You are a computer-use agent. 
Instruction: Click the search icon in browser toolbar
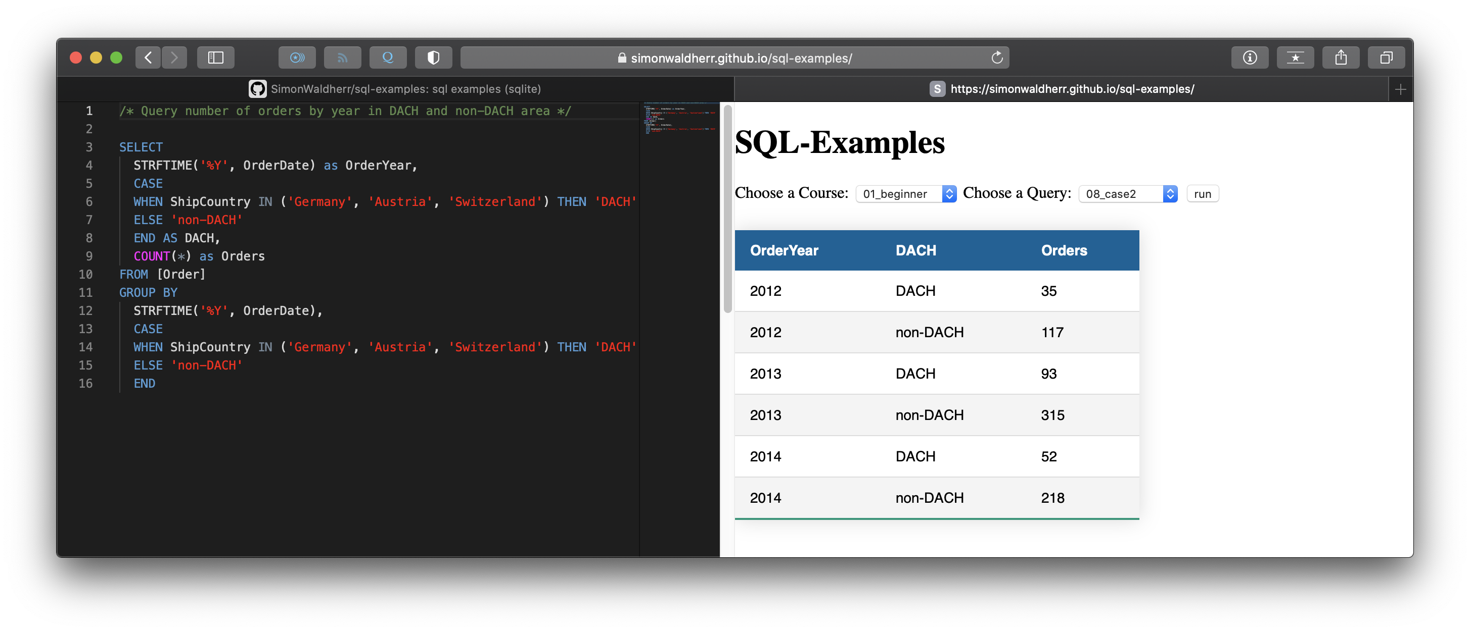pyautogui.click(x=387, y=58)
